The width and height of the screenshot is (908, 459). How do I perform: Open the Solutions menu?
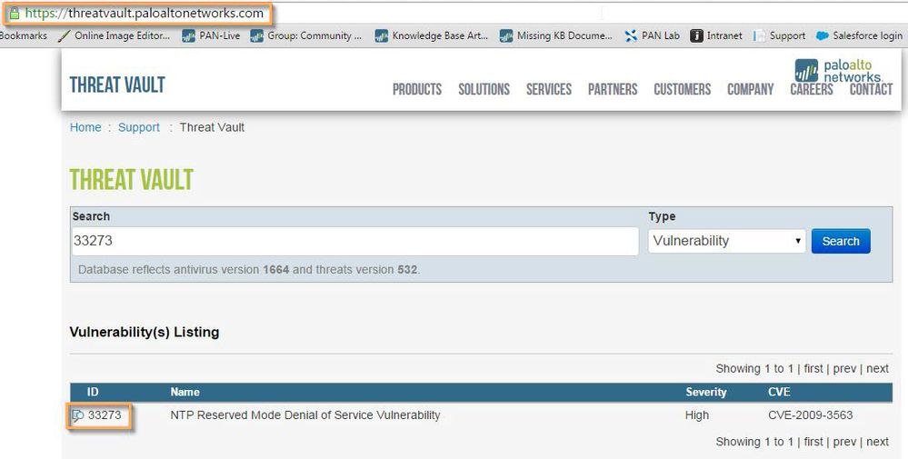484,89
